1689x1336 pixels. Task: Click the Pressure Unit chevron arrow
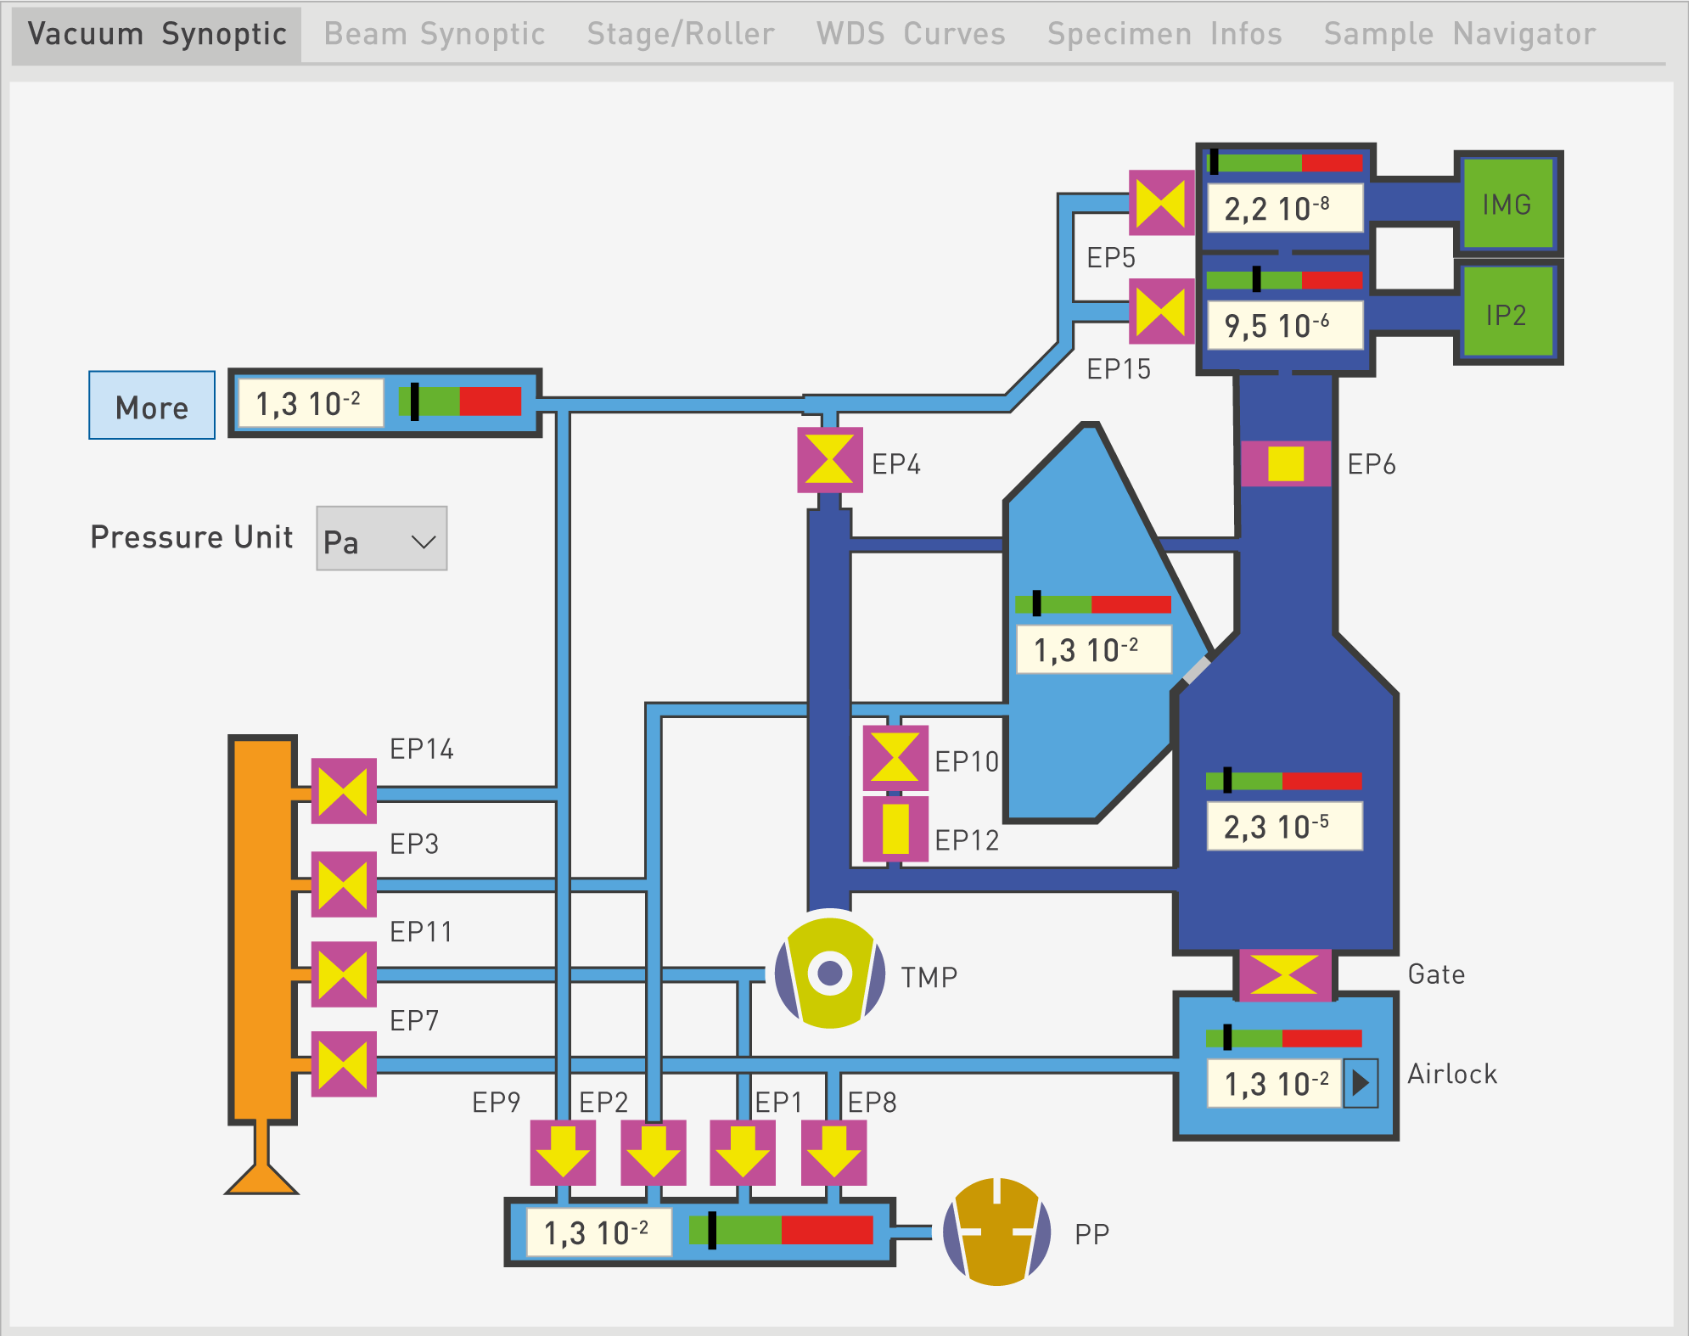[423, 541]
